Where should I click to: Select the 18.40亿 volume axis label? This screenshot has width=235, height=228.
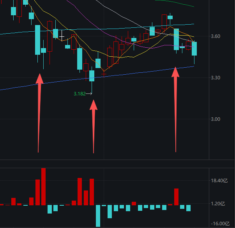pyautogui.click(x=219, y=181)
